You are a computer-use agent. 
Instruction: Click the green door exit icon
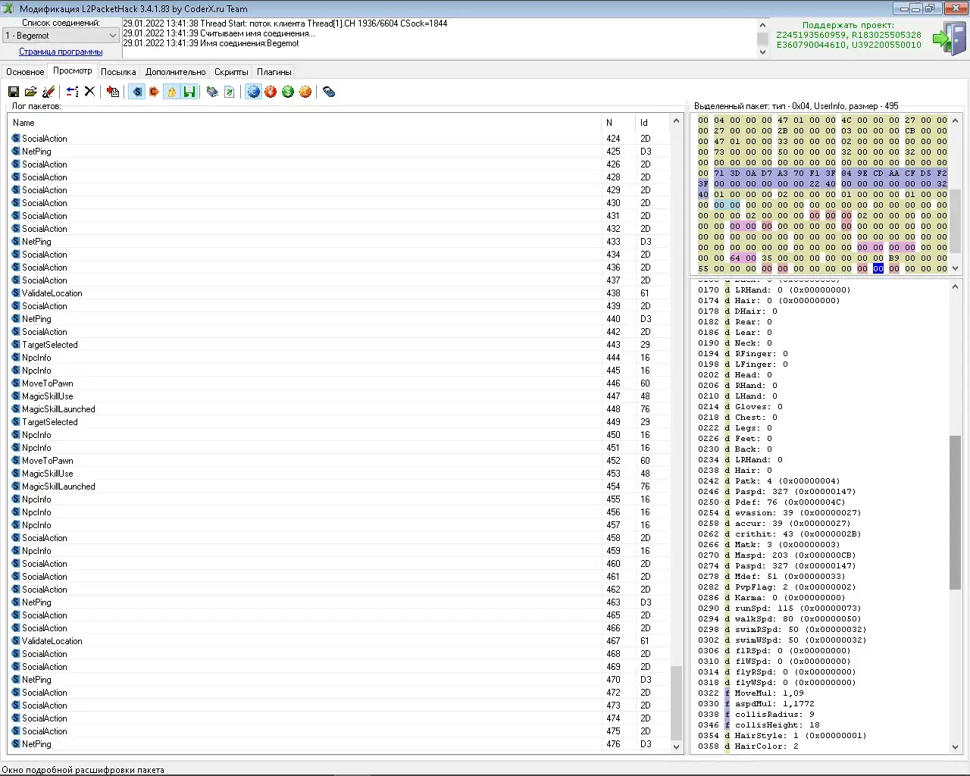(950, 39)
